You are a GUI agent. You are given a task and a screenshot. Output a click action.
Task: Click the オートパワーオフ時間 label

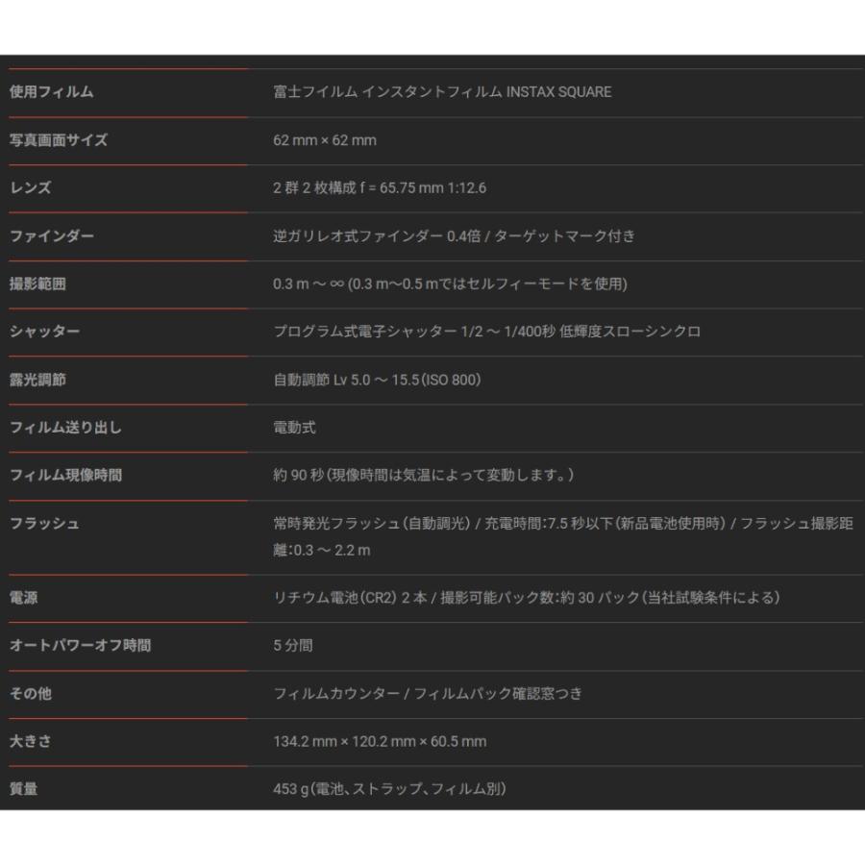pyautogui.click(x=80, y=646)
